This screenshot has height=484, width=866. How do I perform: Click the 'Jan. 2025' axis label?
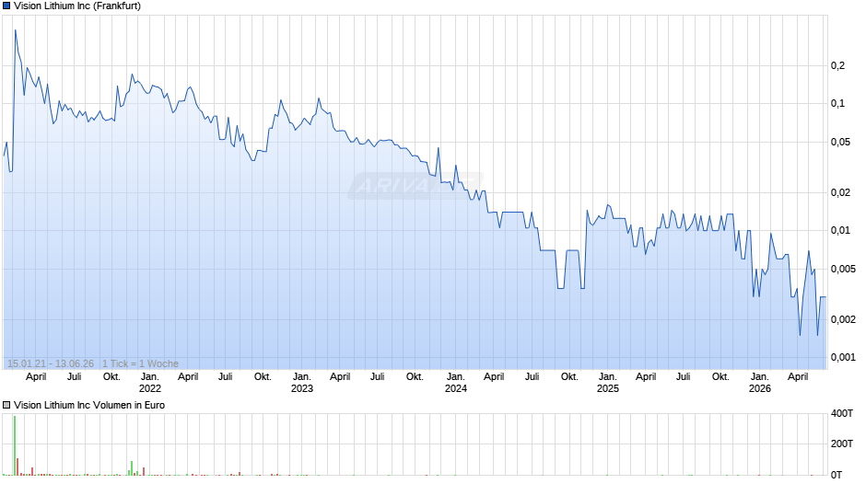(607, 383)
